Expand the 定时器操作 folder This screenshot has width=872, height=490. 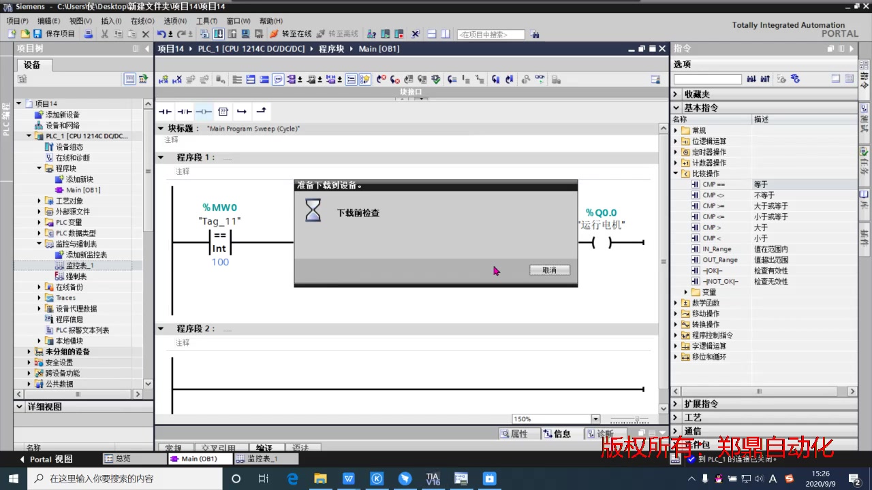(x=676, y=152)
